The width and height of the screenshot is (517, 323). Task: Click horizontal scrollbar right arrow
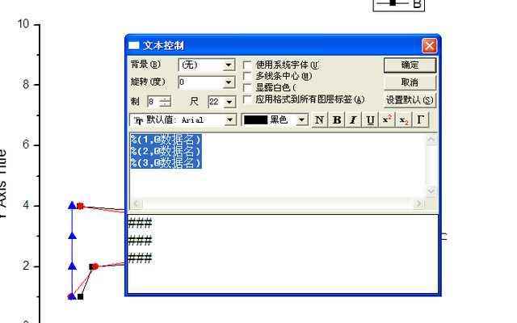pyautogui.click(x=418, y=204)
